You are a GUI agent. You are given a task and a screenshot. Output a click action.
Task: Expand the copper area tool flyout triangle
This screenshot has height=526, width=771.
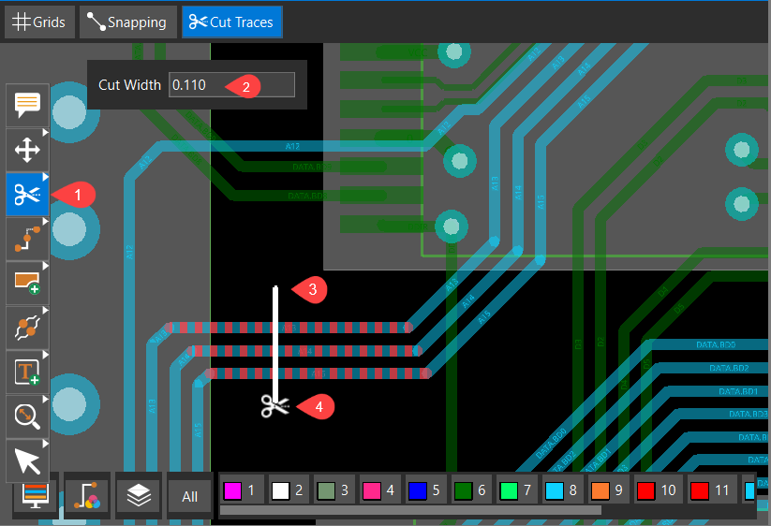[x=45, y=265]
